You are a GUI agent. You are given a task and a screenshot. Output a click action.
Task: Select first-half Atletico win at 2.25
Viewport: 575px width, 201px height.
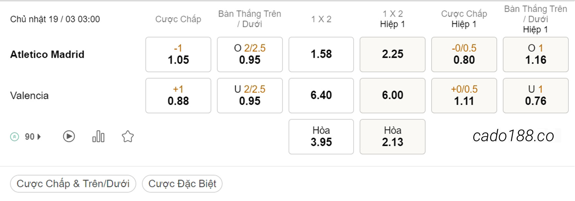tap(392, 54)
